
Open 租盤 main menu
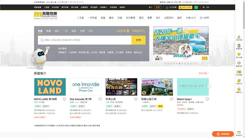(103, 18)
